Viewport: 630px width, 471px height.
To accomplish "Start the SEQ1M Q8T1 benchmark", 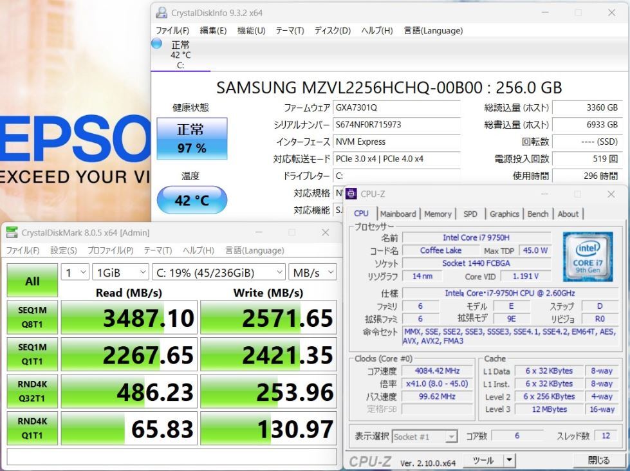I will click(32, 317).
